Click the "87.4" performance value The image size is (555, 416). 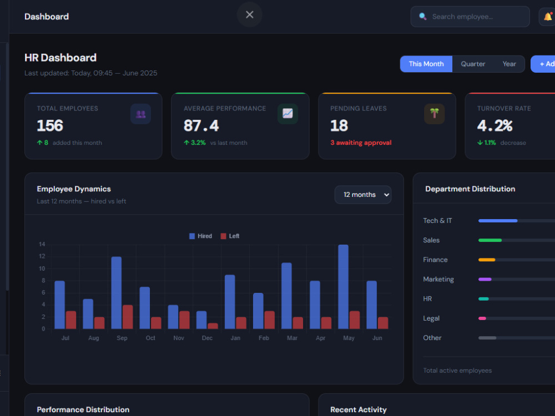201,125
